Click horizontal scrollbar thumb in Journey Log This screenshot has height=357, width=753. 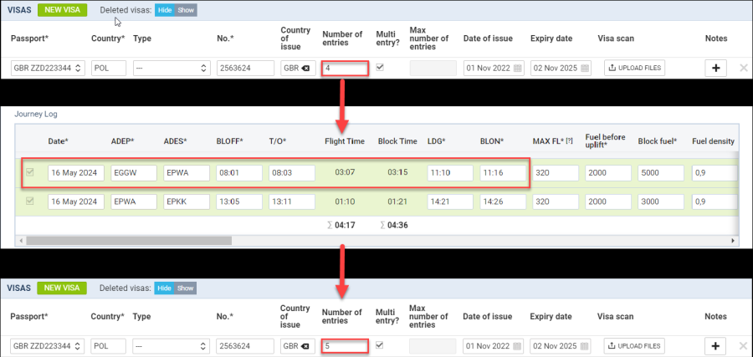(x=129, y=240)
